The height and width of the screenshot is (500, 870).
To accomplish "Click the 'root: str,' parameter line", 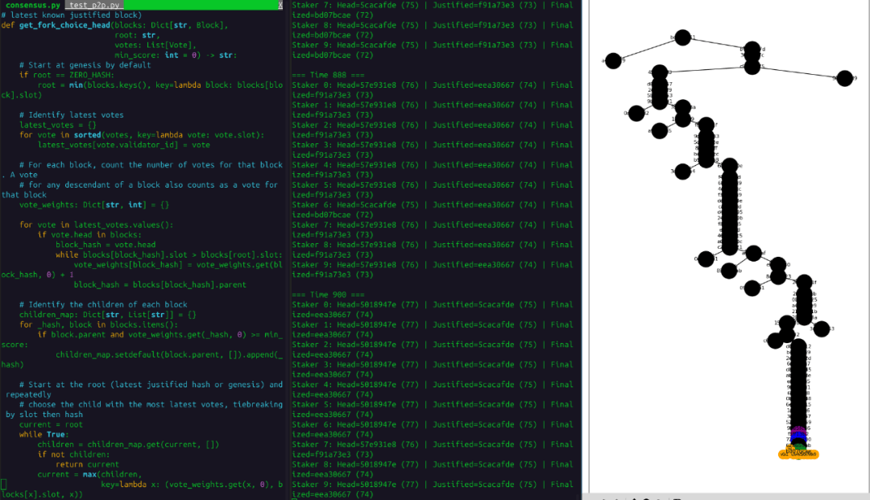I will 137,35.
